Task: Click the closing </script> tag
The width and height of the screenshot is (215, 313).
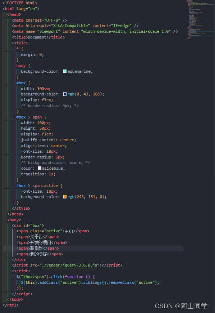Action: (x=22, y=294)
